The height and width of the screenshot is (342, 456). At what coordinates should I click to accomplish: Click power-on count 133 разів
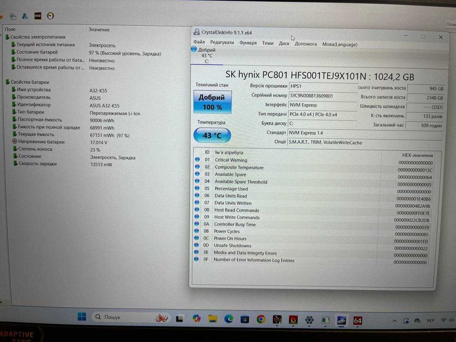tap(425, 116)
